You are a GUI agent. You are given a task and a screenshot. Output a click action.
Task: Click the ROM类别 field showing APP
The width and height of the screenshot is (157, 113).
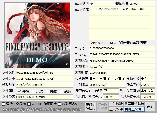(102, 4)
